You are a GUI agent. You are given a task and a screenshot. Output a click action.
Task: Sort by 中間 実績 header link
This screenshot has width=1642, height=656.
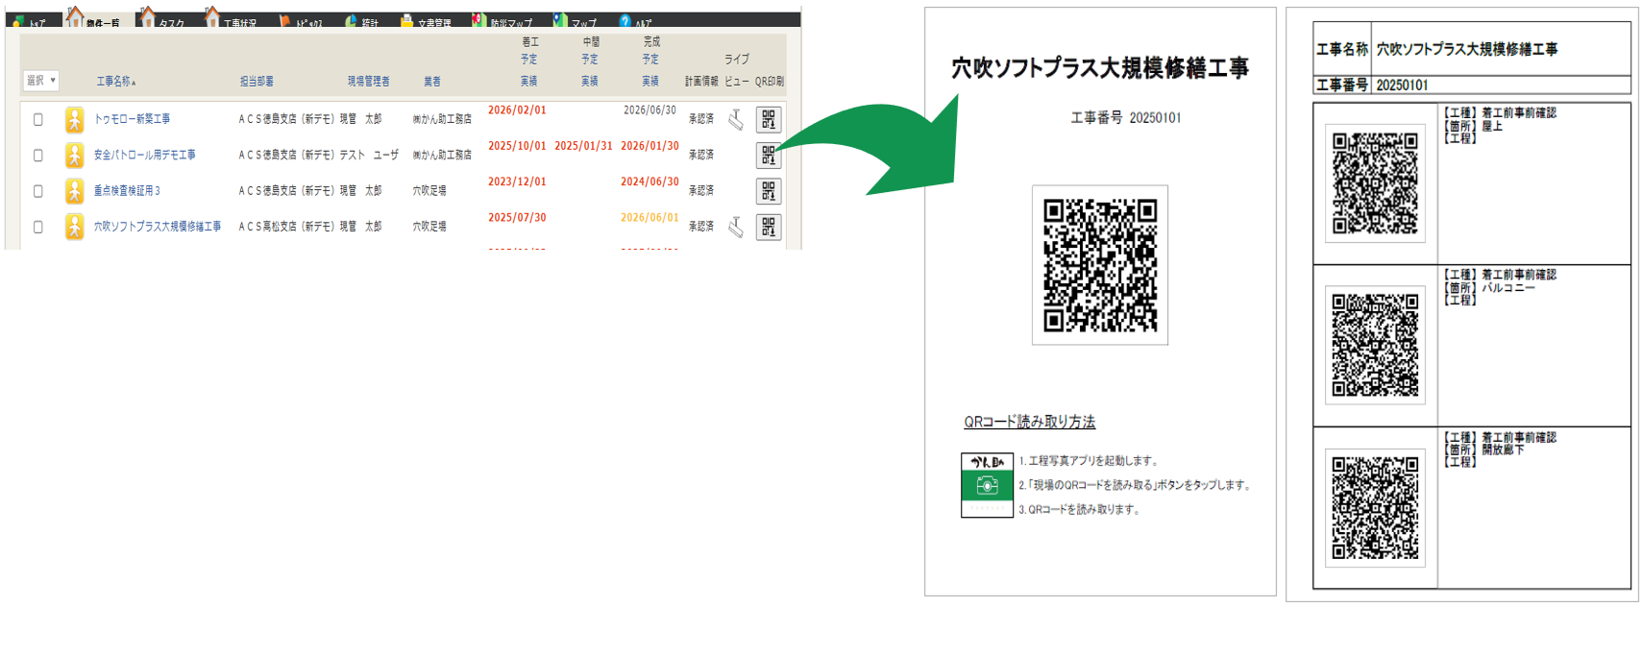point(590,82)
